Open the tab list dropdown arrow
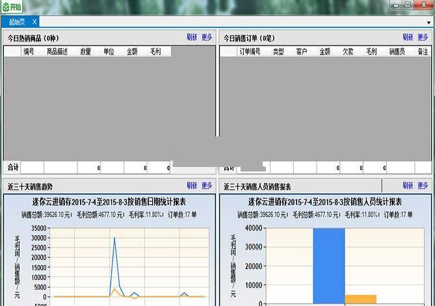The height and width of the screenshot is (306, 435). pos(428,21)
